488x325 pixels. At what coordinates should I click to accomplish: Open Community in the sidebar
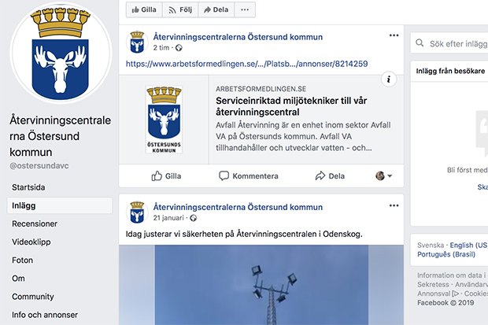pyautogui.click(x=33, y=297)
